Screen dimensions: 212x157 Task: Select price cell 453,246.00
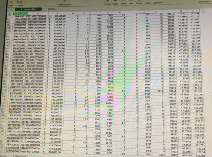click(x=57, y=25)
